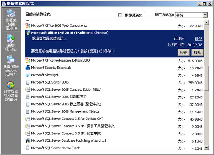Select Microsoft SQL Server Native Client
Viewport: 214px width, 155px height.
coord(55,148)
